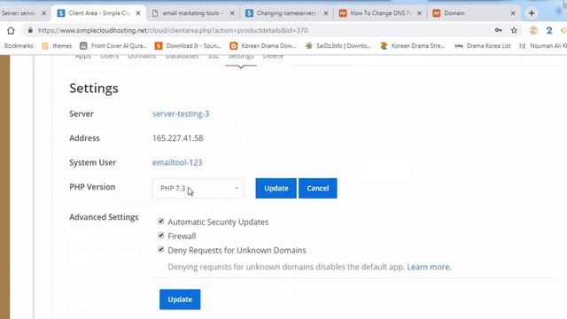
Task: Click the blue number 2 extension icon
Action: click(549, 30)
